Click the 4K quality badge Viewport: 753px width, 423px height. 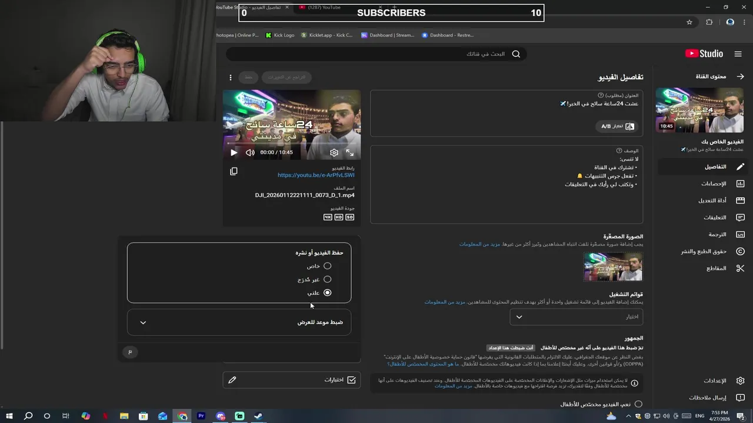(328, 217)
